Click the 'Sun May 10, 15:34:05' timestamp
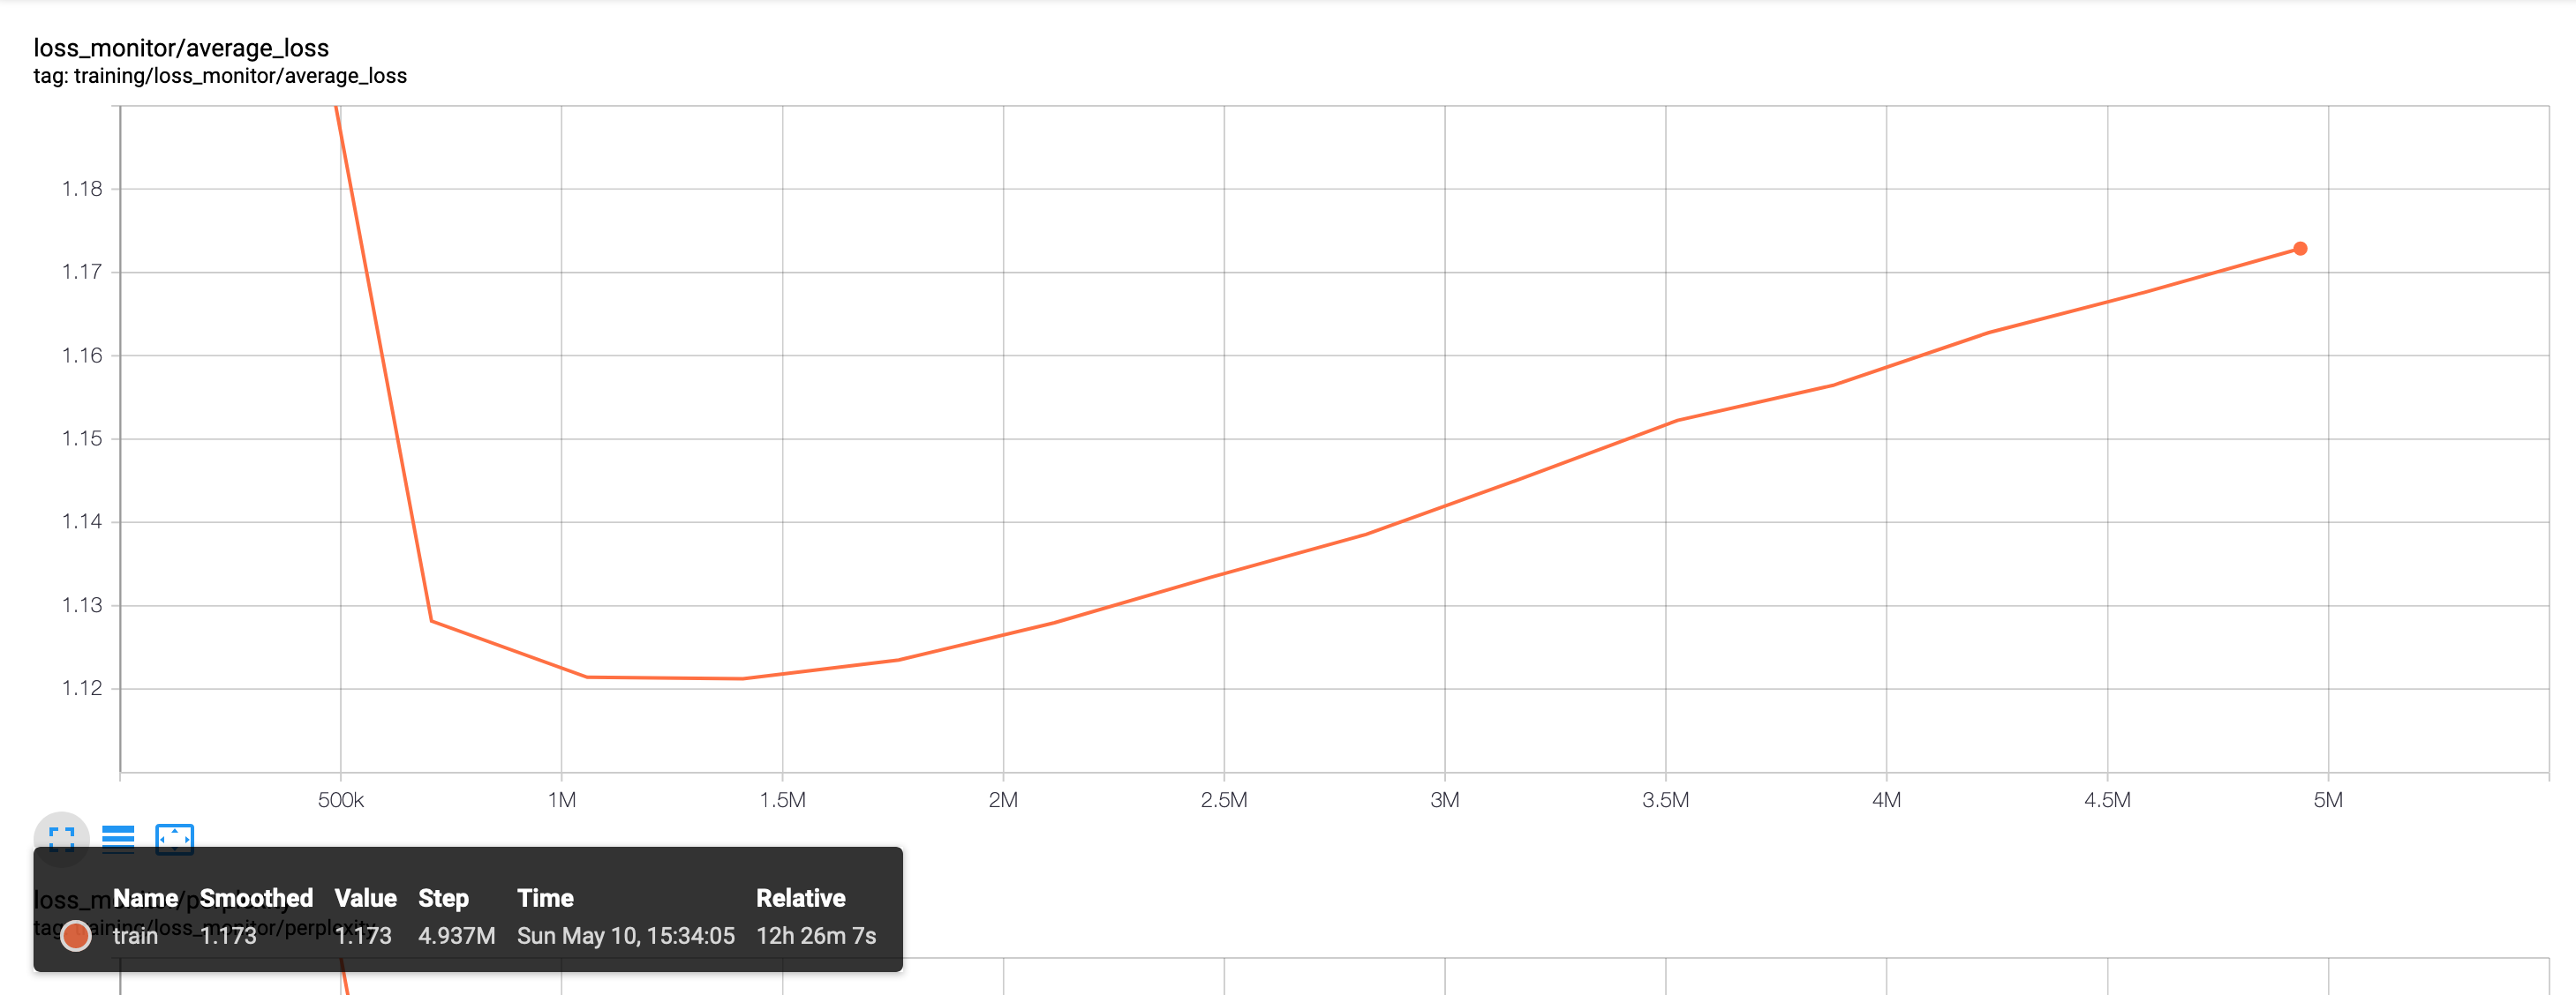This screenshot has height=995, width=2576. coord(625,936)
